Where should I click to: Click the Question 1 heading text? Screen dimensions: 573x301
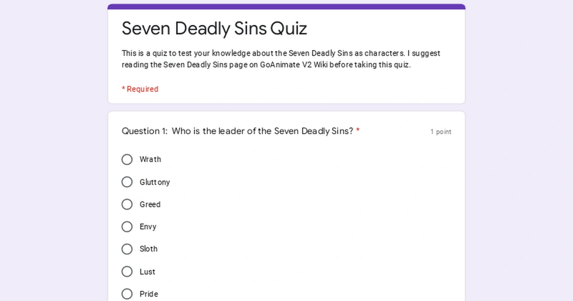point(239,131)
